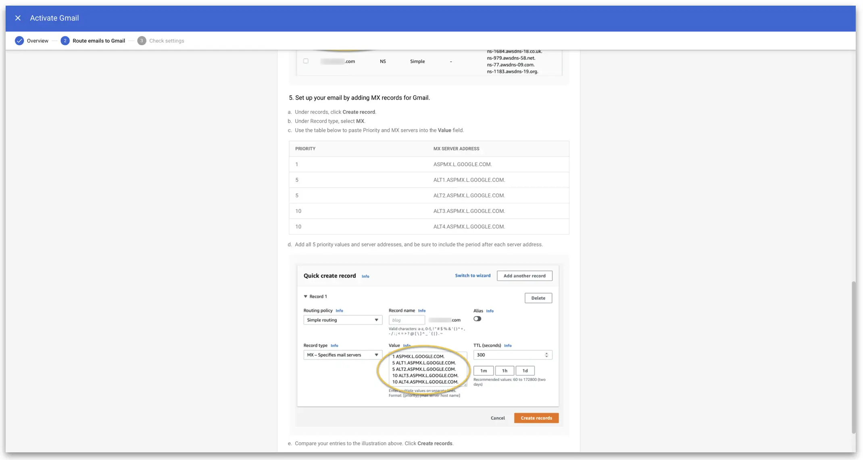Select ASPMX.L.GOOGLE.COM. server address
863x460 pixels.
(463, 164)
